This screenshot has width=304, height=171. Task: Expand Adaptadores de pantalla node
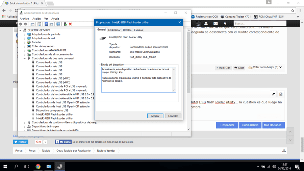[25, 34]
